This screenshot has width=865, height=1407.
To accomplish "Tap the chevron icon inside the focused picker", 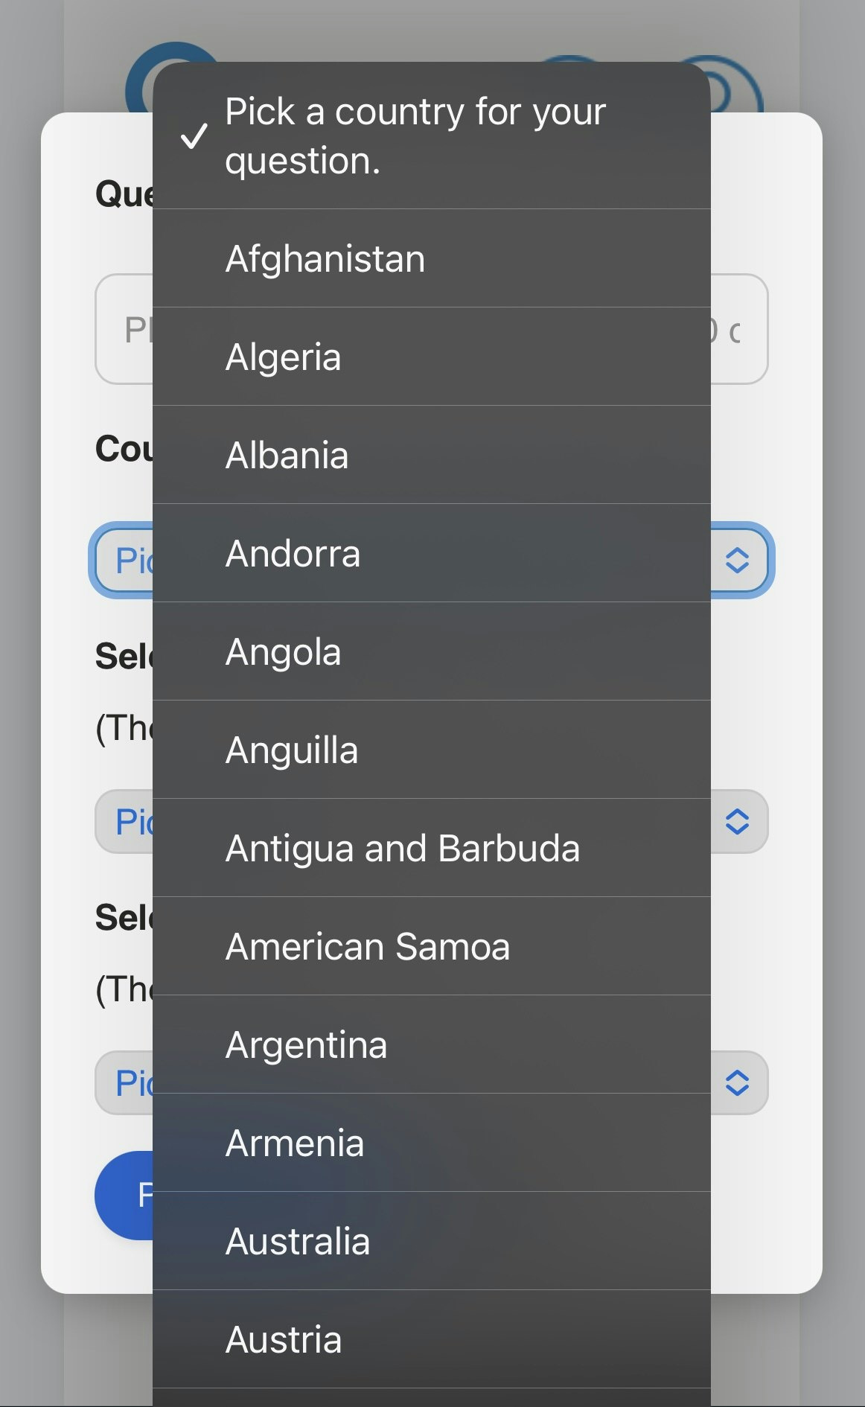I will point(737,561).
